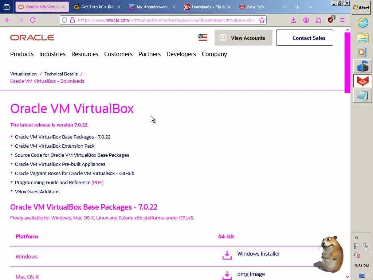The width and height of the screenshot is (373, 280).
Task: Open the Oracle Vagrant Boxes GitHub link
Action: pyautogui.click(x=75, y=173)
